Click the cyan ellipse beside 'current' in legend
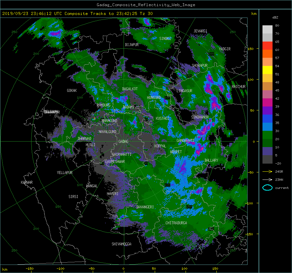Image resolution: width=292 pixels, height=273 pixels. click(267, 188)
